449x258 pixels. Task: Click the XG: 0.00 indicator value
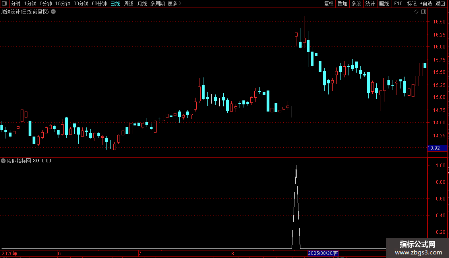click(42, 161)
